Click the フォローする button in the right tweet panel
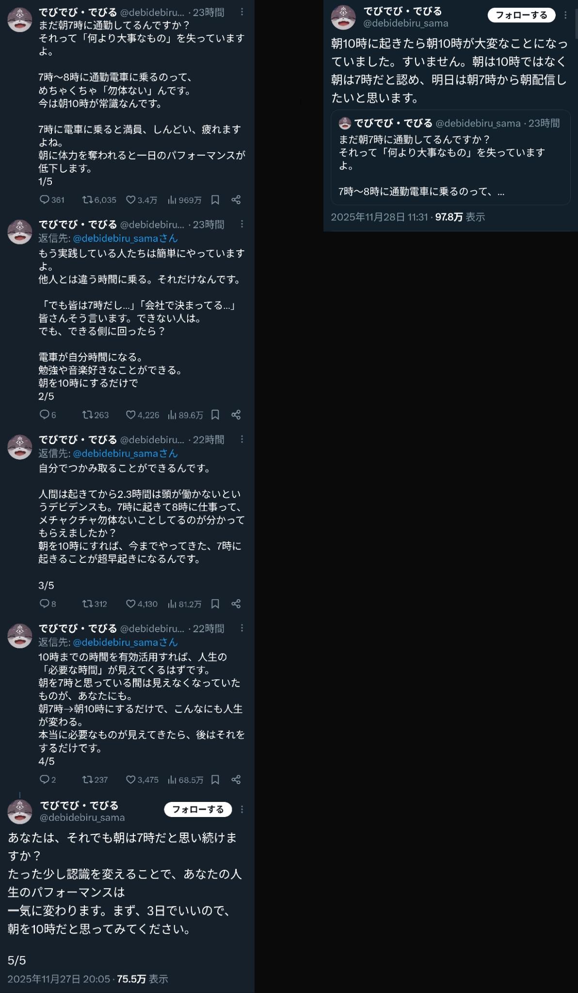 click(x=521, y=15)
